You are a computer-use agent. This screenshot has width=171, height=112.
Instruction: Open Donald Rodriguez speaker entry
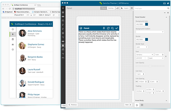click(35, 83)
